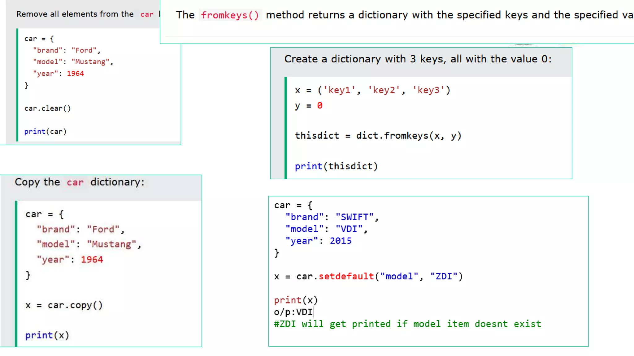Click the "VDI" model value in dictionary
The height and width of the screenshot is (356, 634).
349,229
